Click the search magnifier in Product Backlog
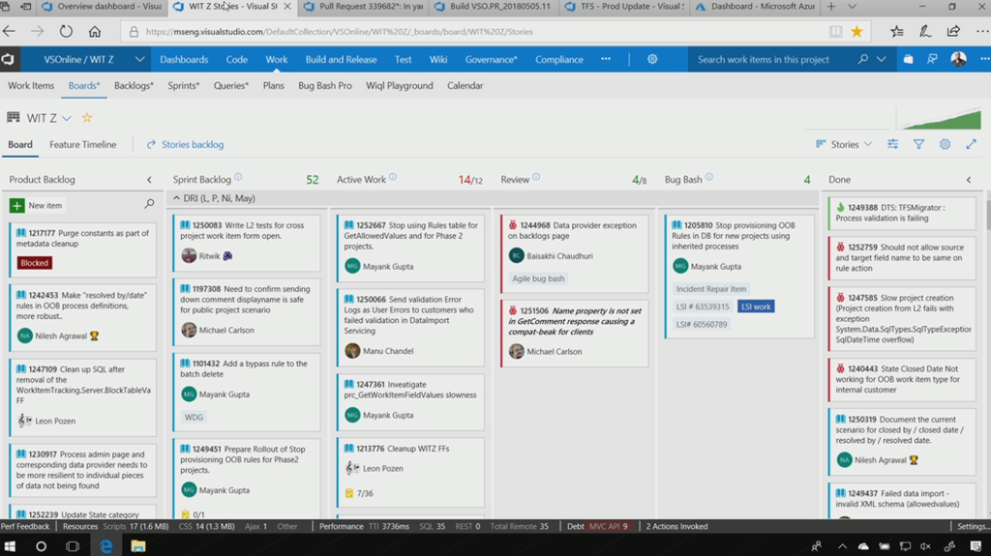Image resolution: width=991 pixels, height=556 pixels. (x=149, y=205)
